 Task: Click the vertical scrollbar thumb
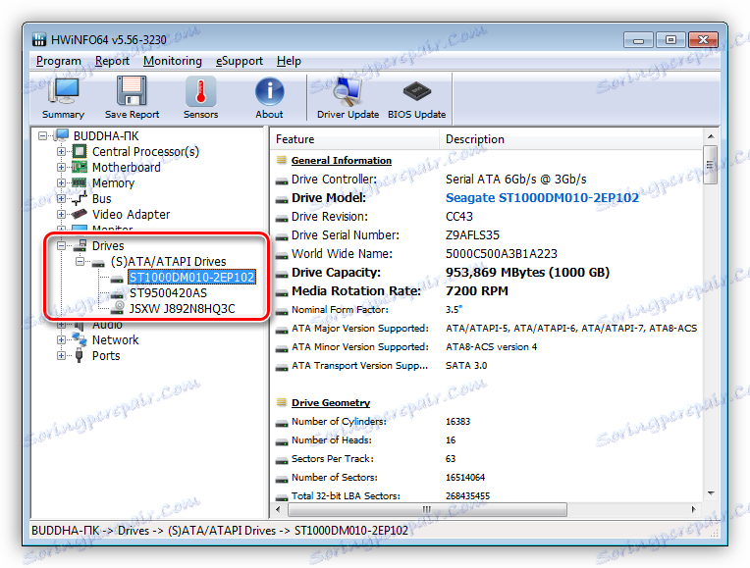coord(711,165)
